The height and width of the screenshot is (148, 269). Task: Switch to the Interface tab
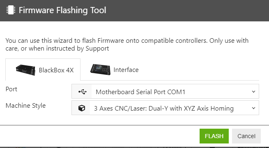115,70
